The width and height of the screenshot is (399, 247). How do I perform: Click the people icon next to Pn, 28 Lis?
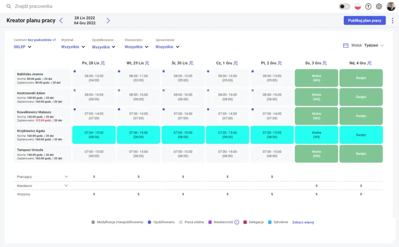(103, 63)
